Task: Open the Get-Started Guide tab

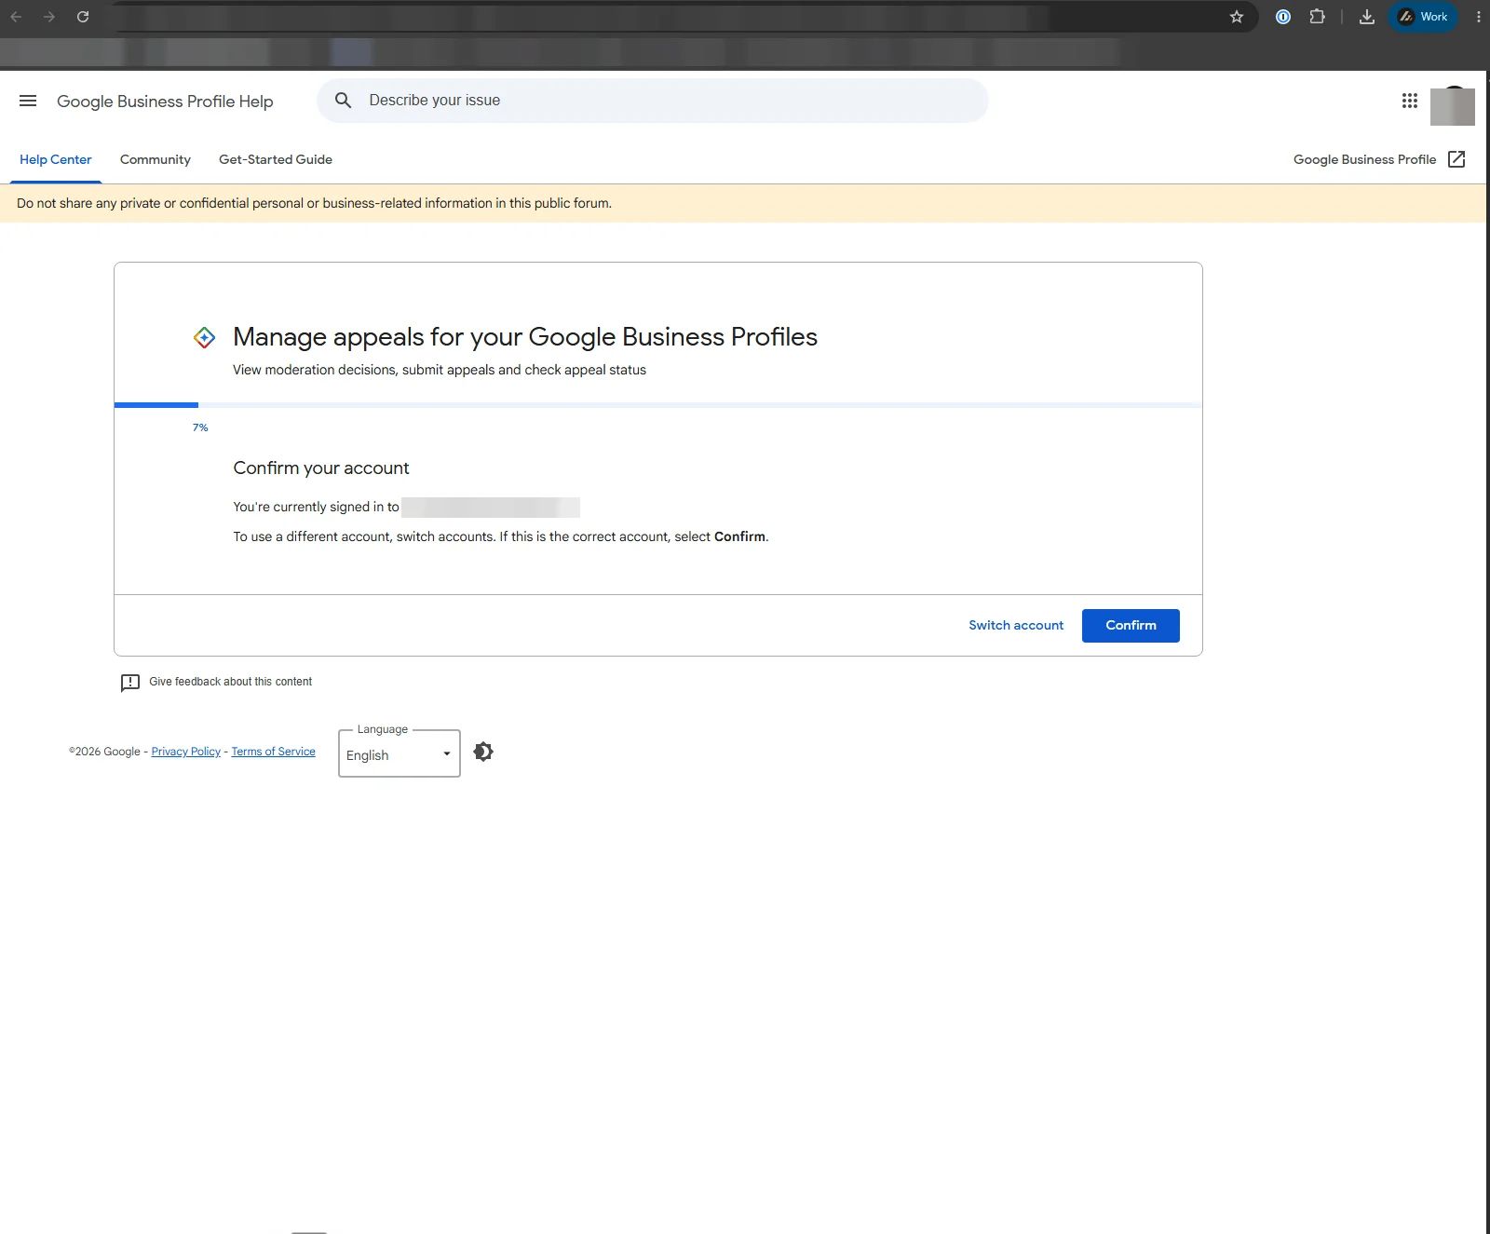Action: click(x=276, y=159)
